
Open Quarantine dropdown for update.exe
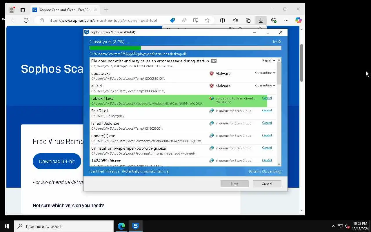pyautogui.click(x=265, y=73)
